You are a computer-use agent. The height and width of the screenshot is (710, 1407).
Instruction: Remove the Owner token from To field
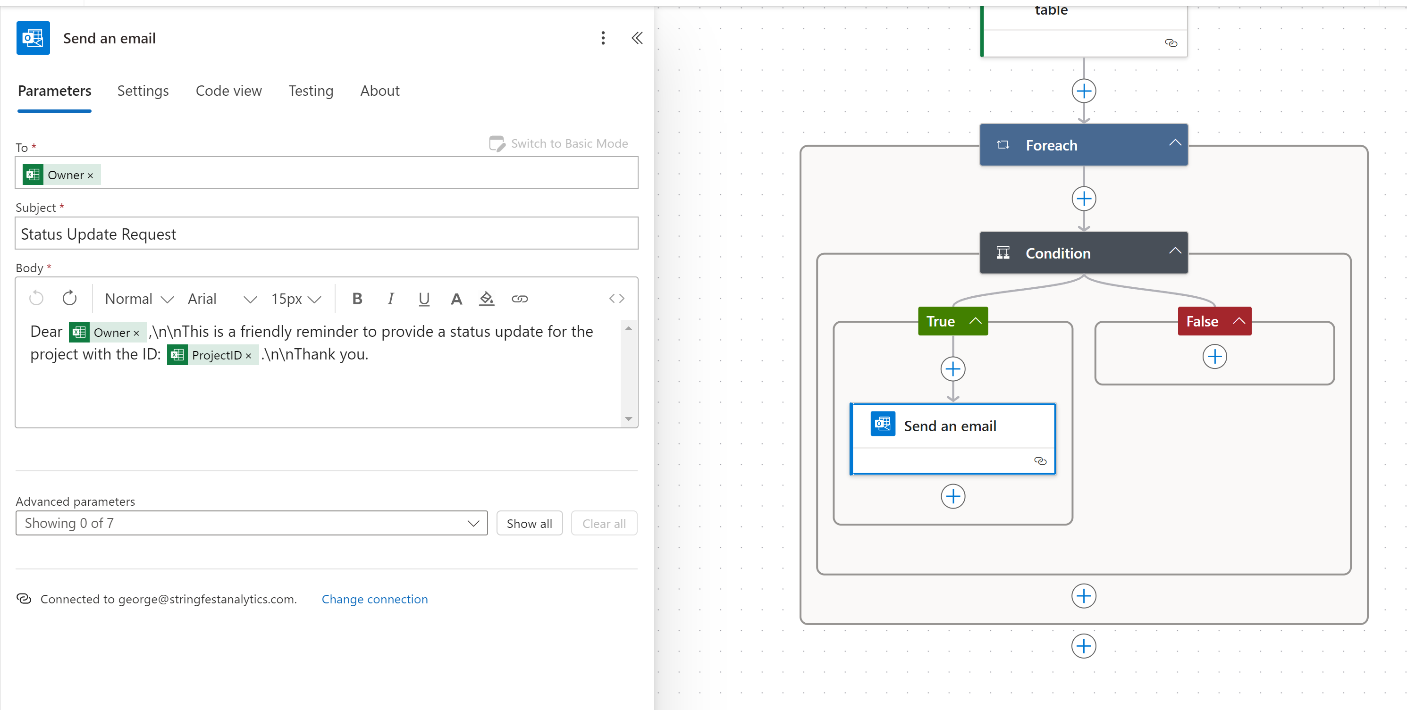[91, 175]
